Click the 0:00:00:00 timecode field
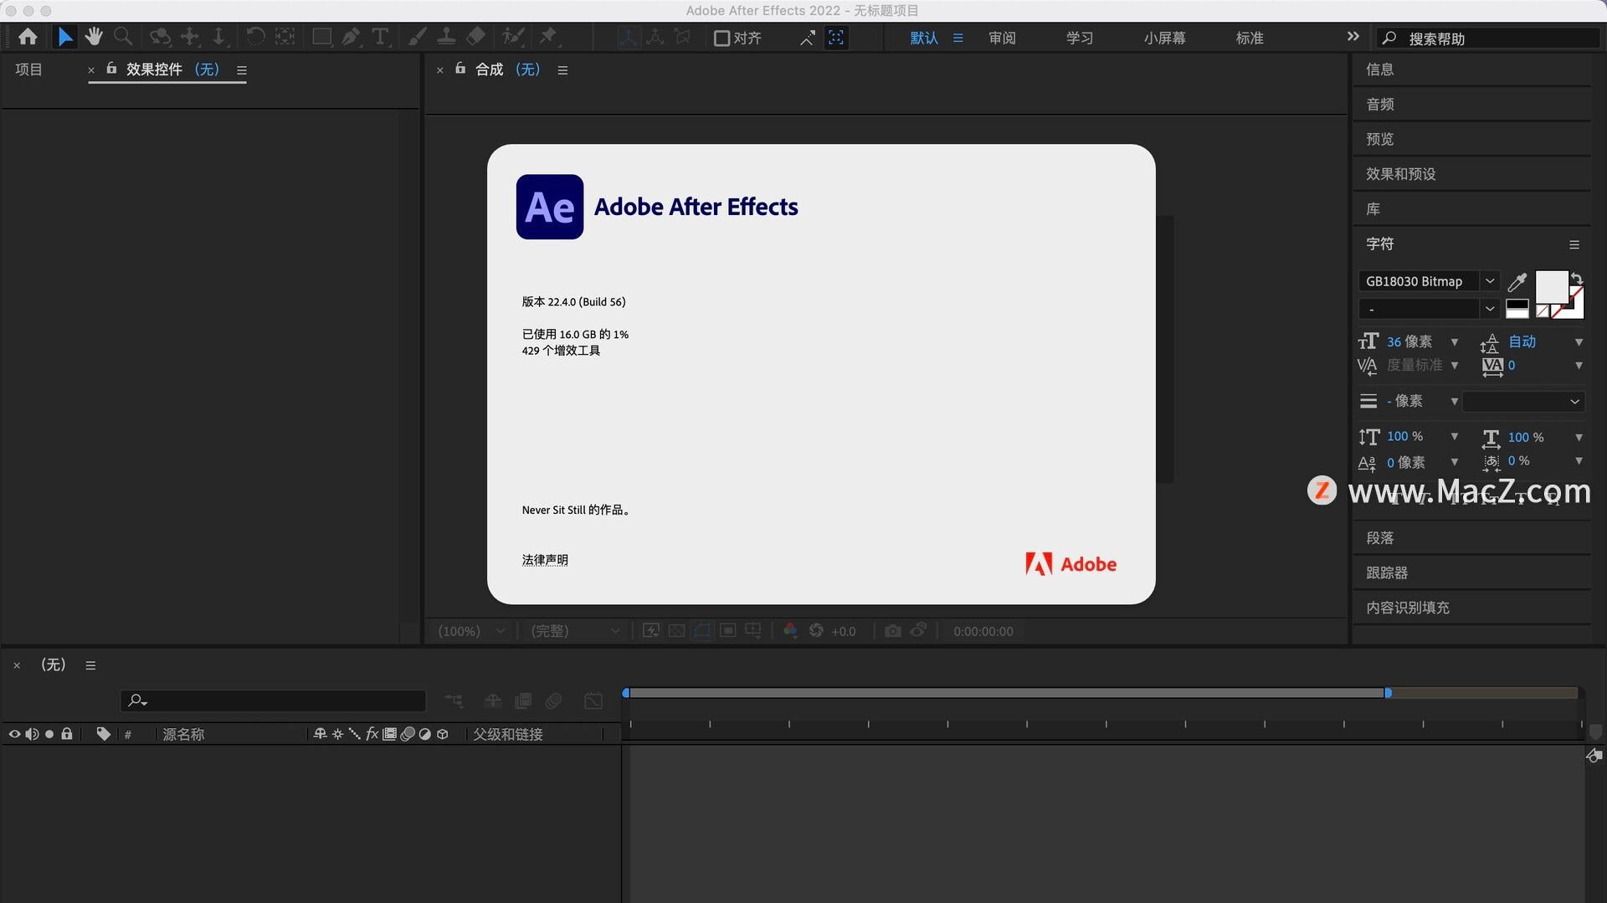1607x903 pixels. coord(983,631)
